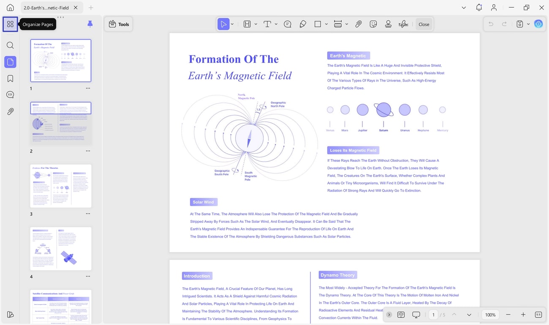Pin the sidebar panel
Viewport: 549px width, 325px height.
(x=90, y=24)
